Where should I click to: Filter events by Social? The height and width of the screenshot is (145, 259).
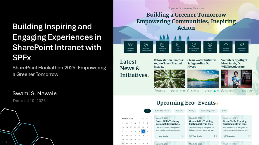click(x=224, y=111)
